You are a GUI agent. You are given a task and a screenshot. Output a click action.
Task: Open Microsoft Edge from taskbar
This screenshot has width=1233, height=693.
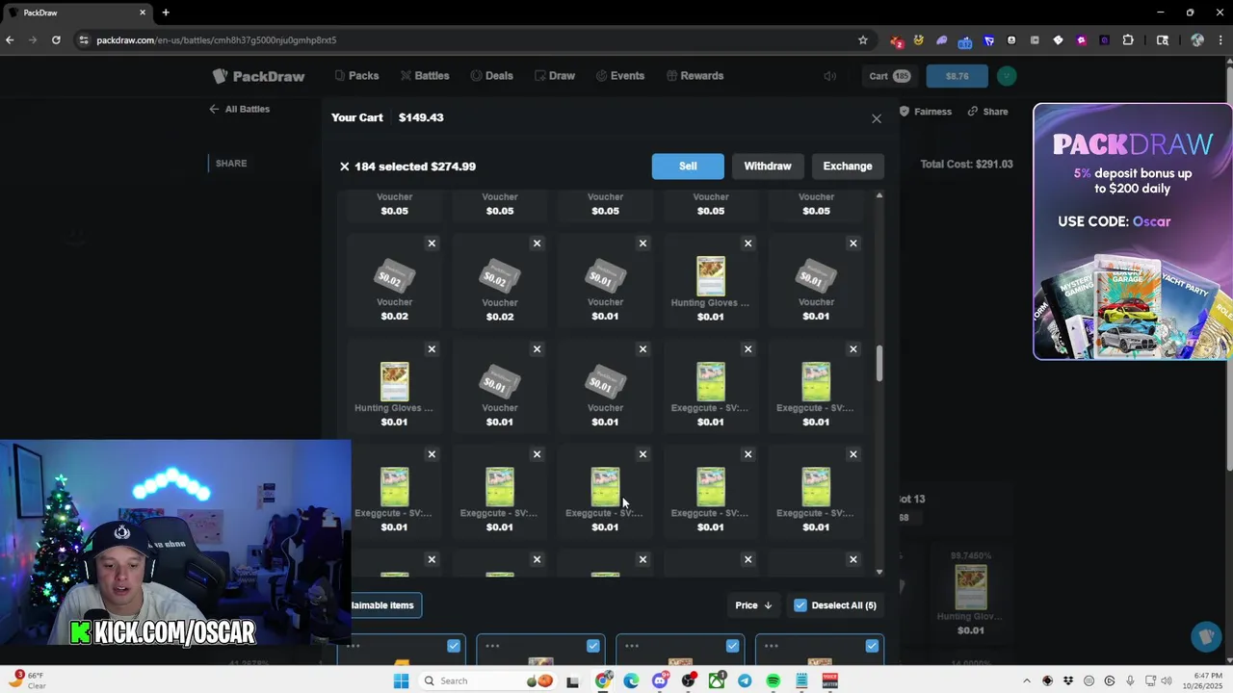[x=631, y=681]
